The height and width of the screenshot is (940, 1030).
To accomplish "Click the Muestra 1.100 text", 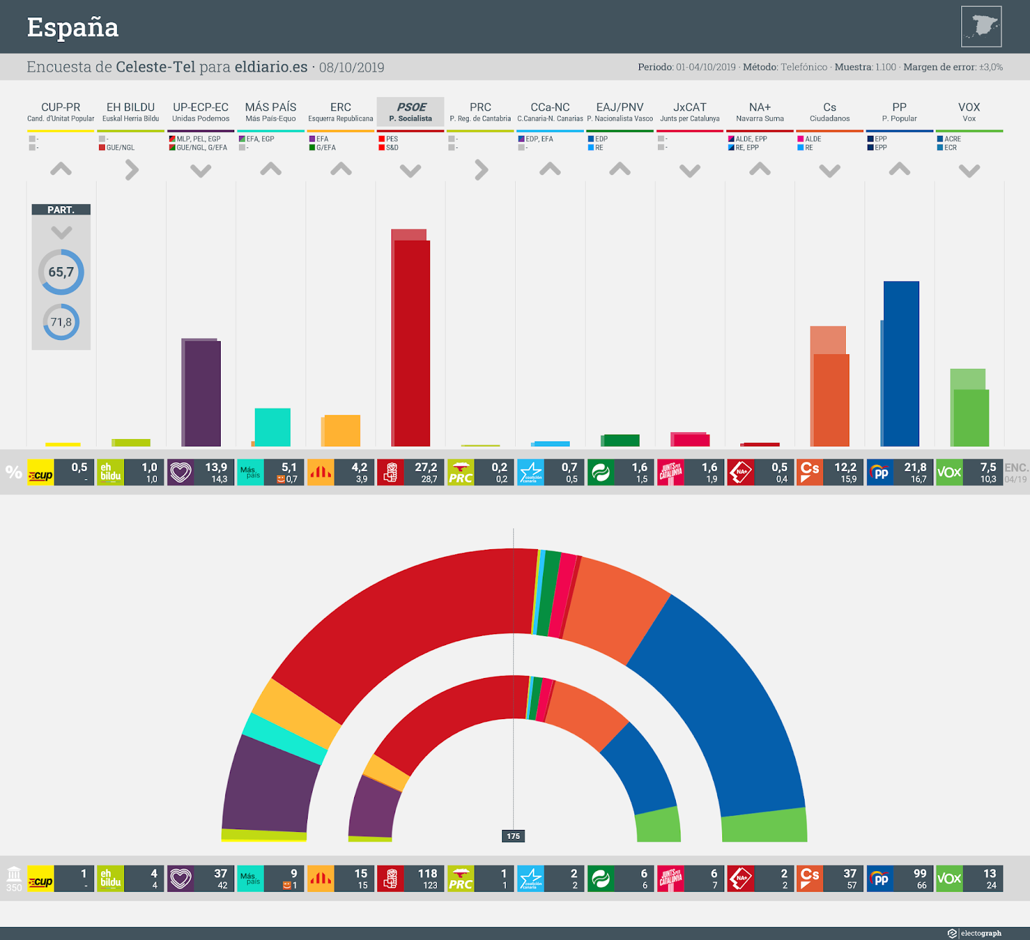I will tap(865, 67).
